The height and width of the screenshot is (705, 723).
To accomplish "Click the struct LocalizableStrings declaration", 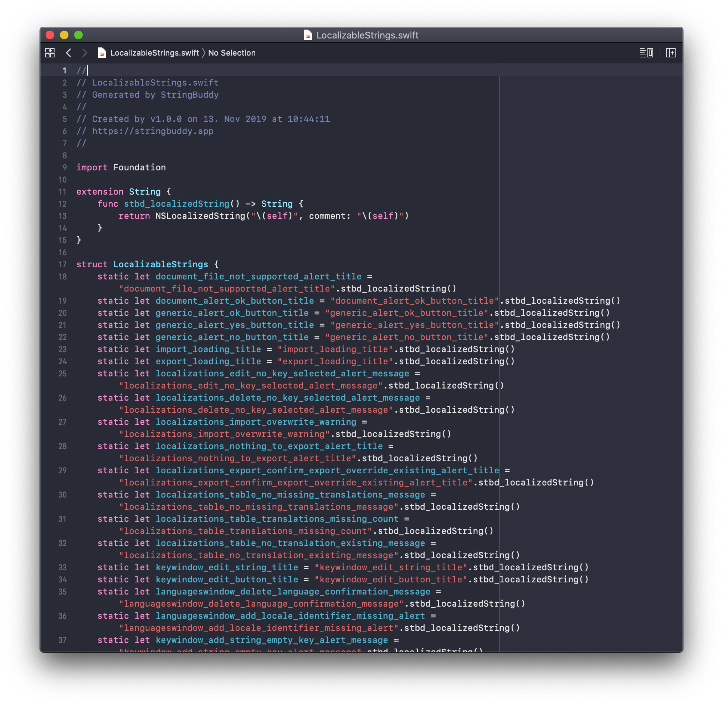I will [160, 264].
